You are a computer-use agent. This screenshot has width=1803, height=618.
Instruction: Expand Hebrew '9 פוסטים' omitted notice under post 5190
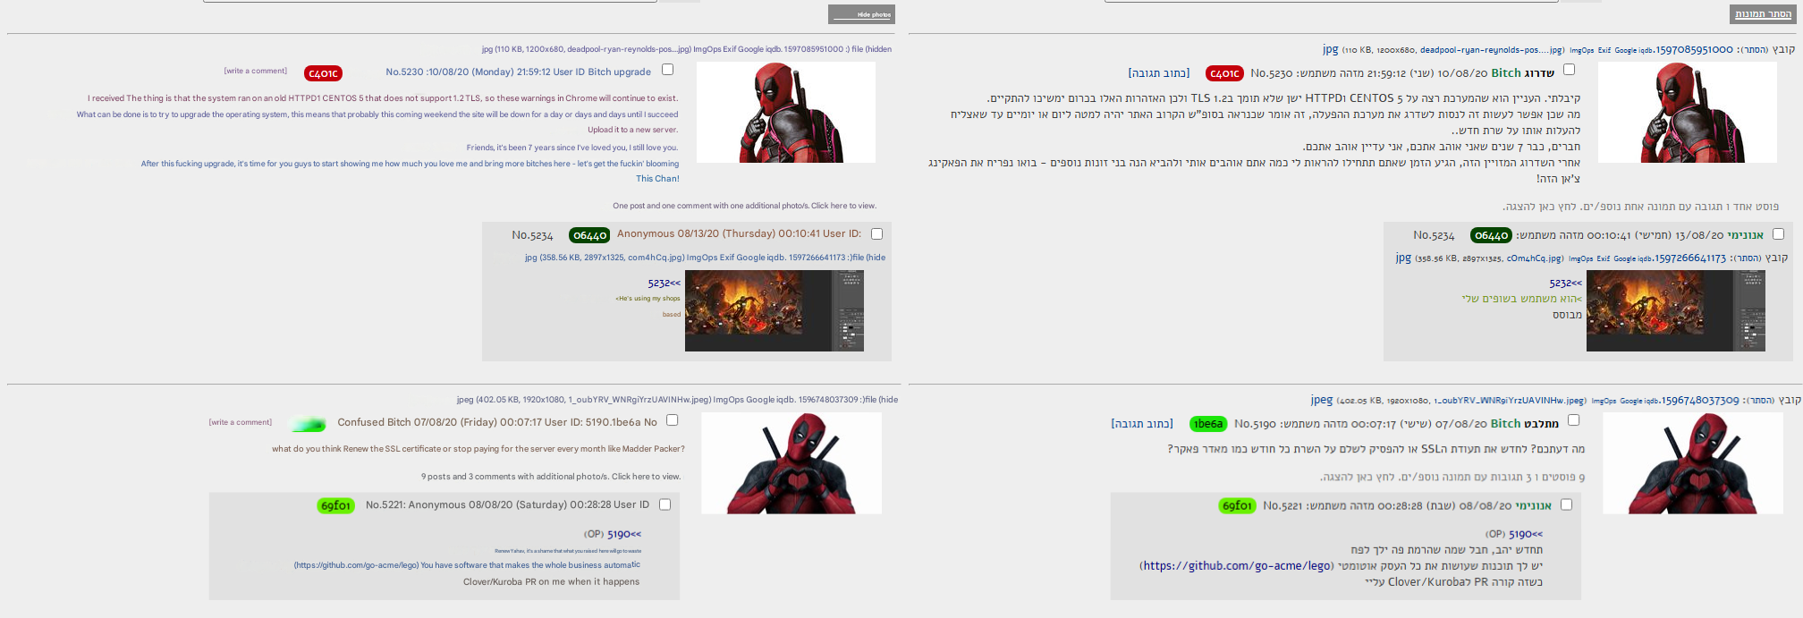coord(1452,478)
